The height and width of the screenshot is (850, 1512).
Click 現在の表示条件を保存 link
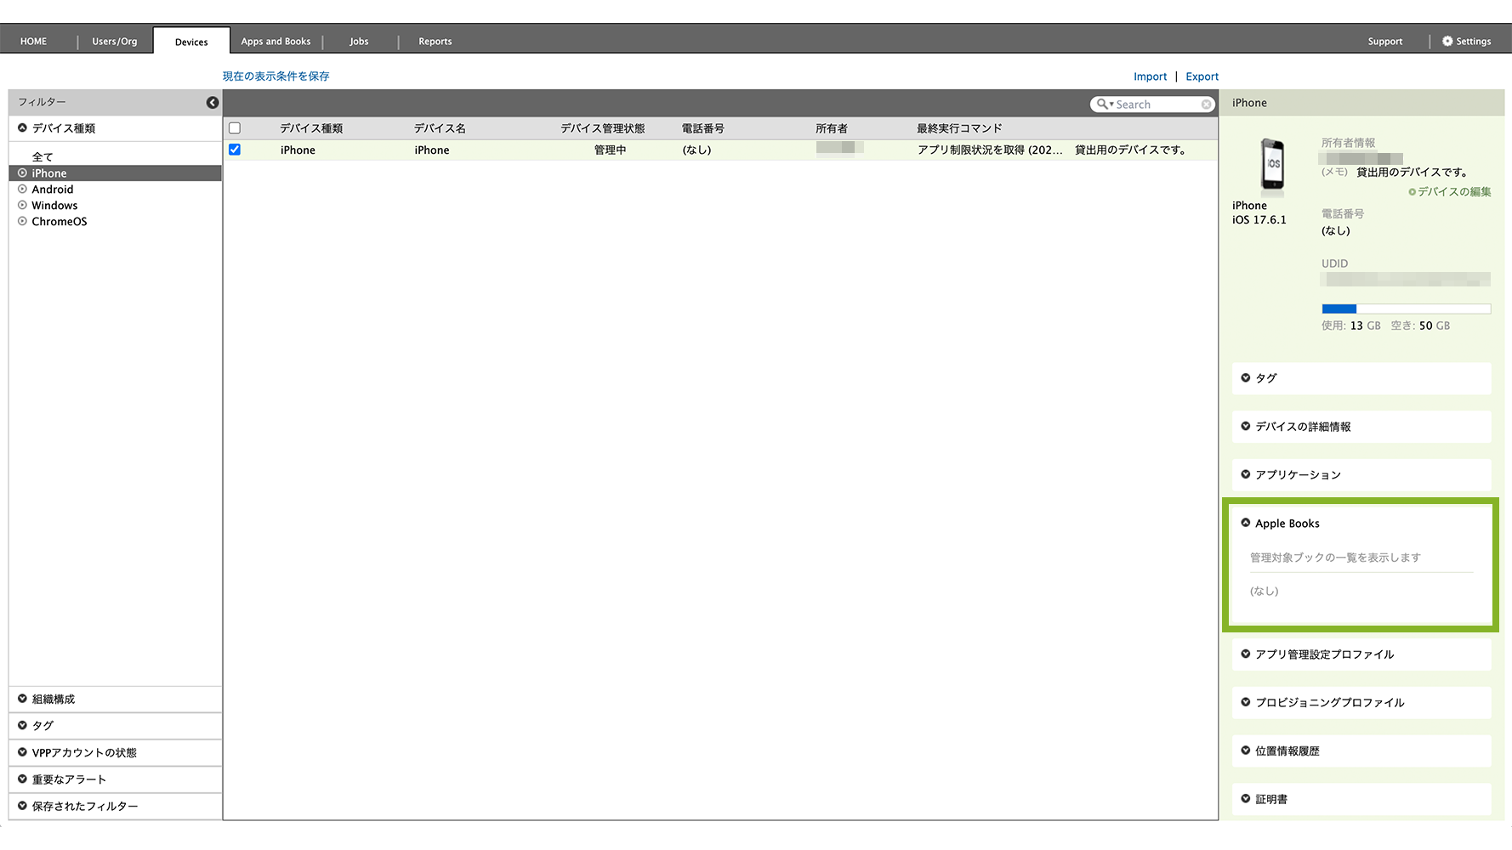pyautogui.click(x=276, y=76)
